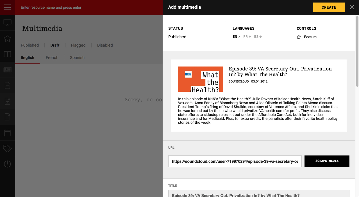Open the dashboard monitor icon in sidebar

coord(7,23)
